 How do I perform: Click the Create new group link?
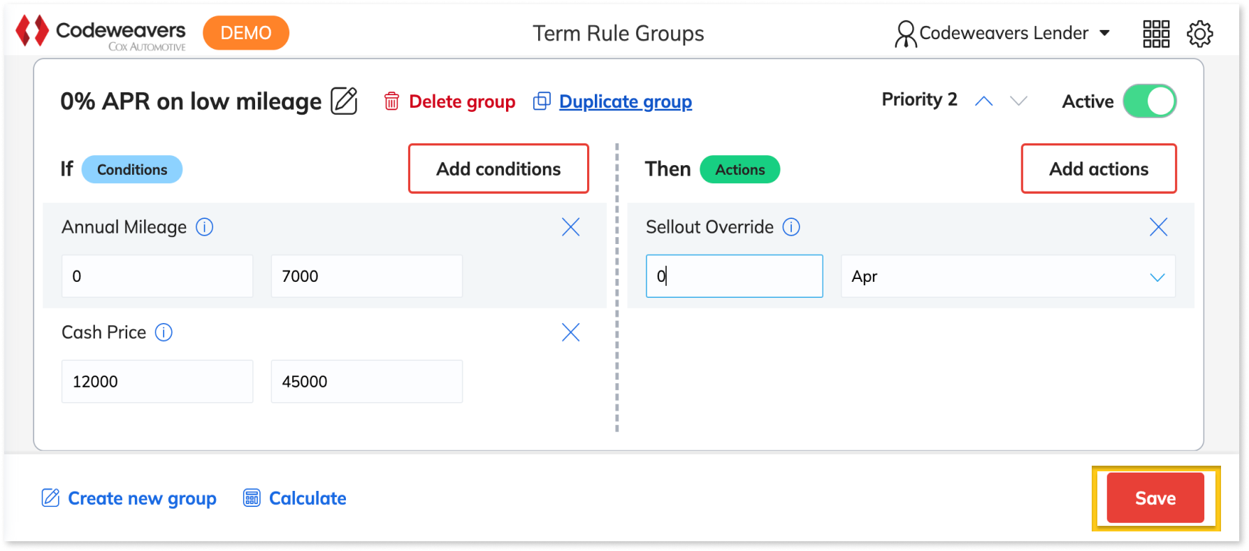click(x=129, y=498)
